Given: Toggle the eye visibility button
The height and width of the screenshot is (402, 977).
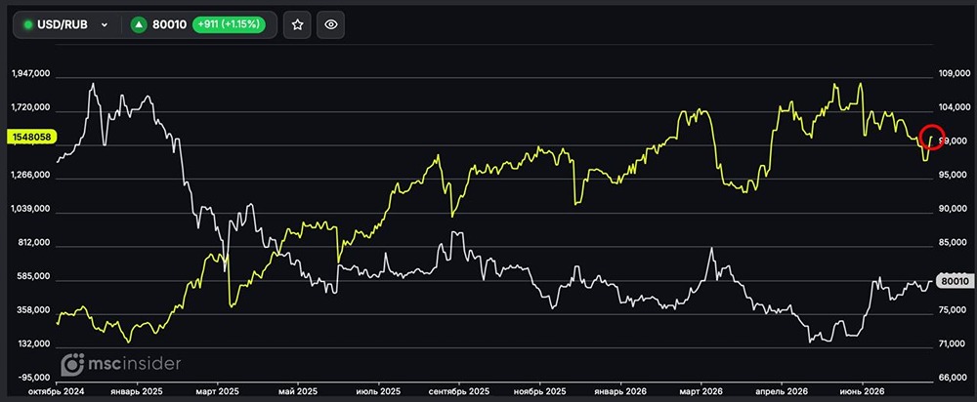Looking at the screenshot, I should tap(331, 25).
